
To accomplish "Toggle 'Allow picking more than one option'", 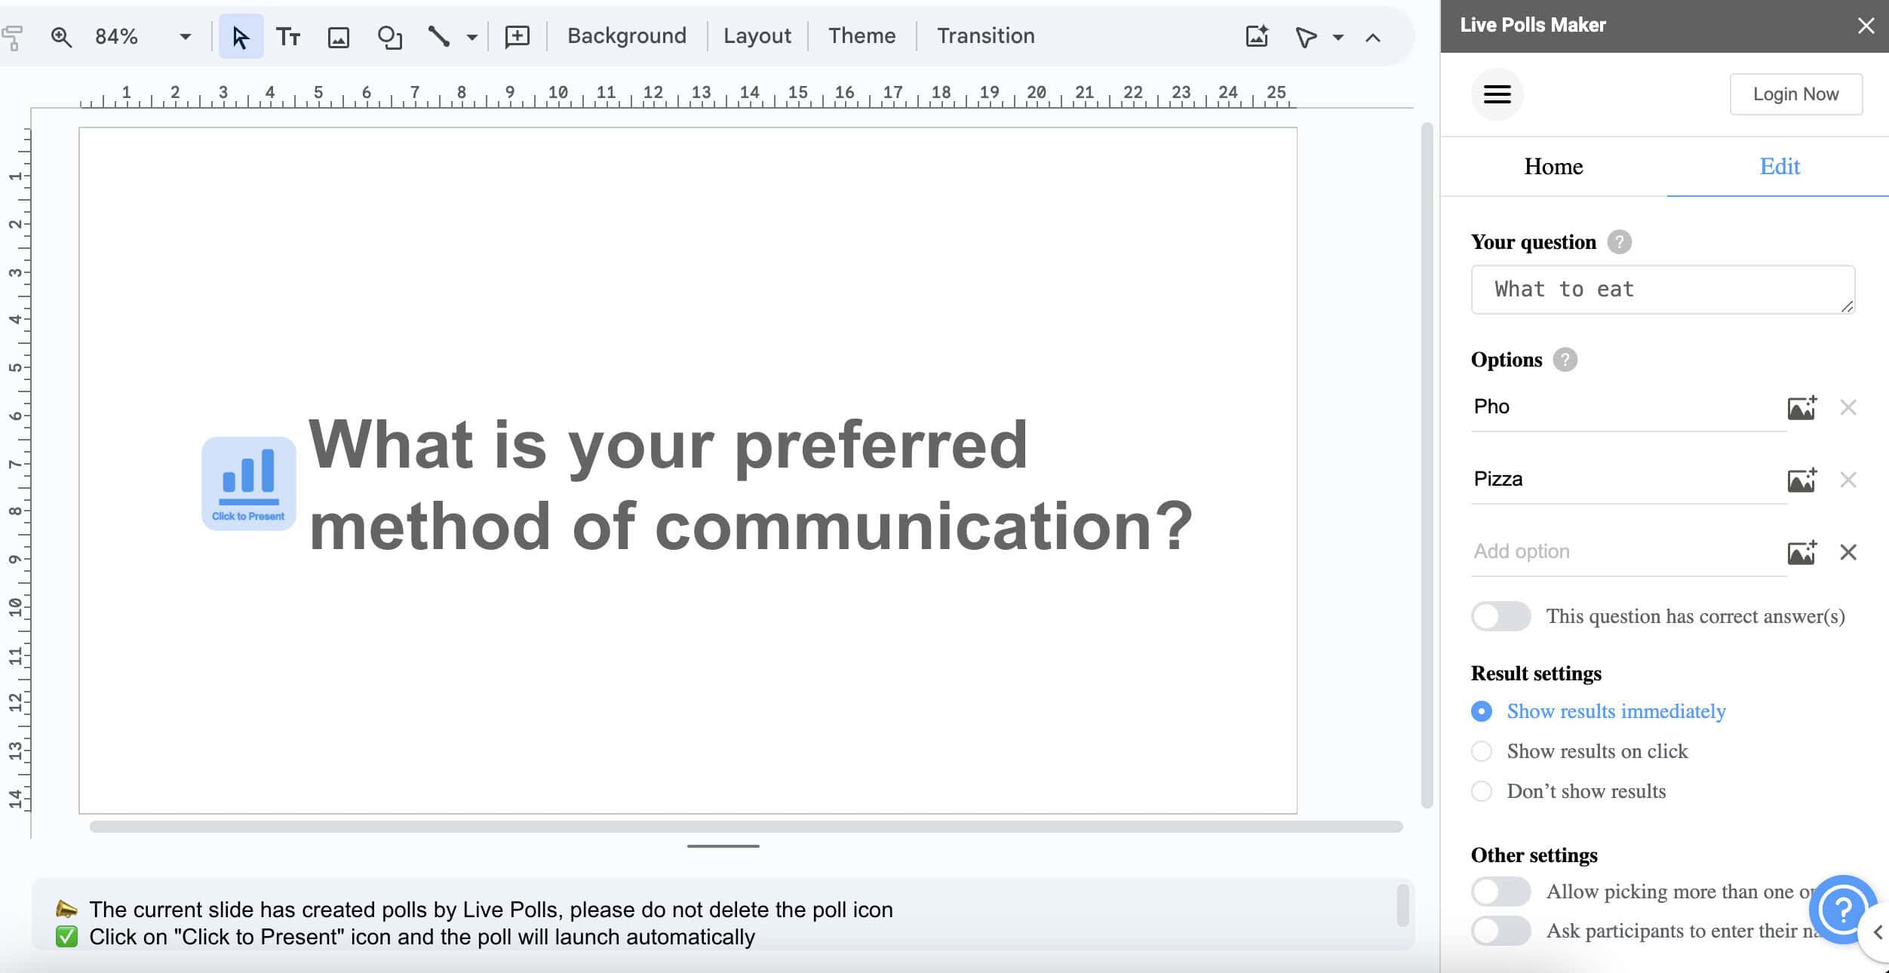I will point(1500,891).
